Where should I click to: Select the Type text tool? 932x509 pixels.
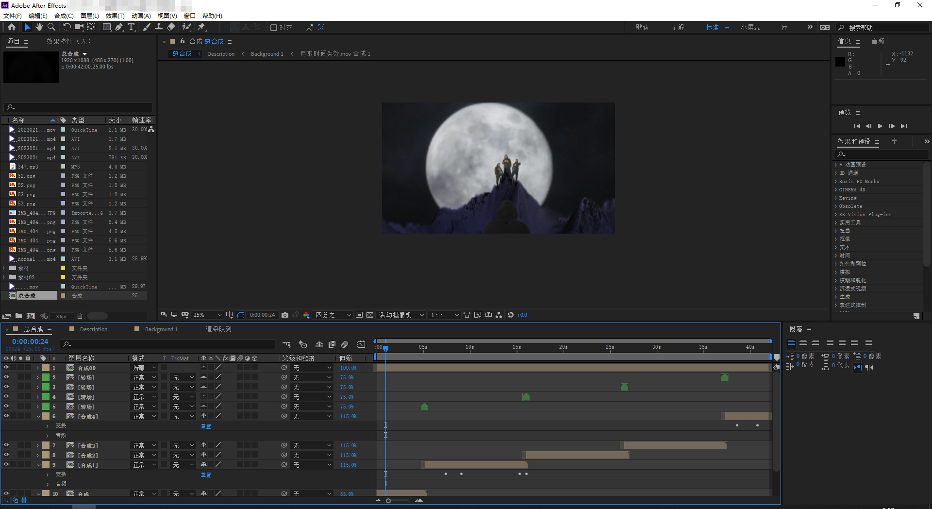[131, 27]
